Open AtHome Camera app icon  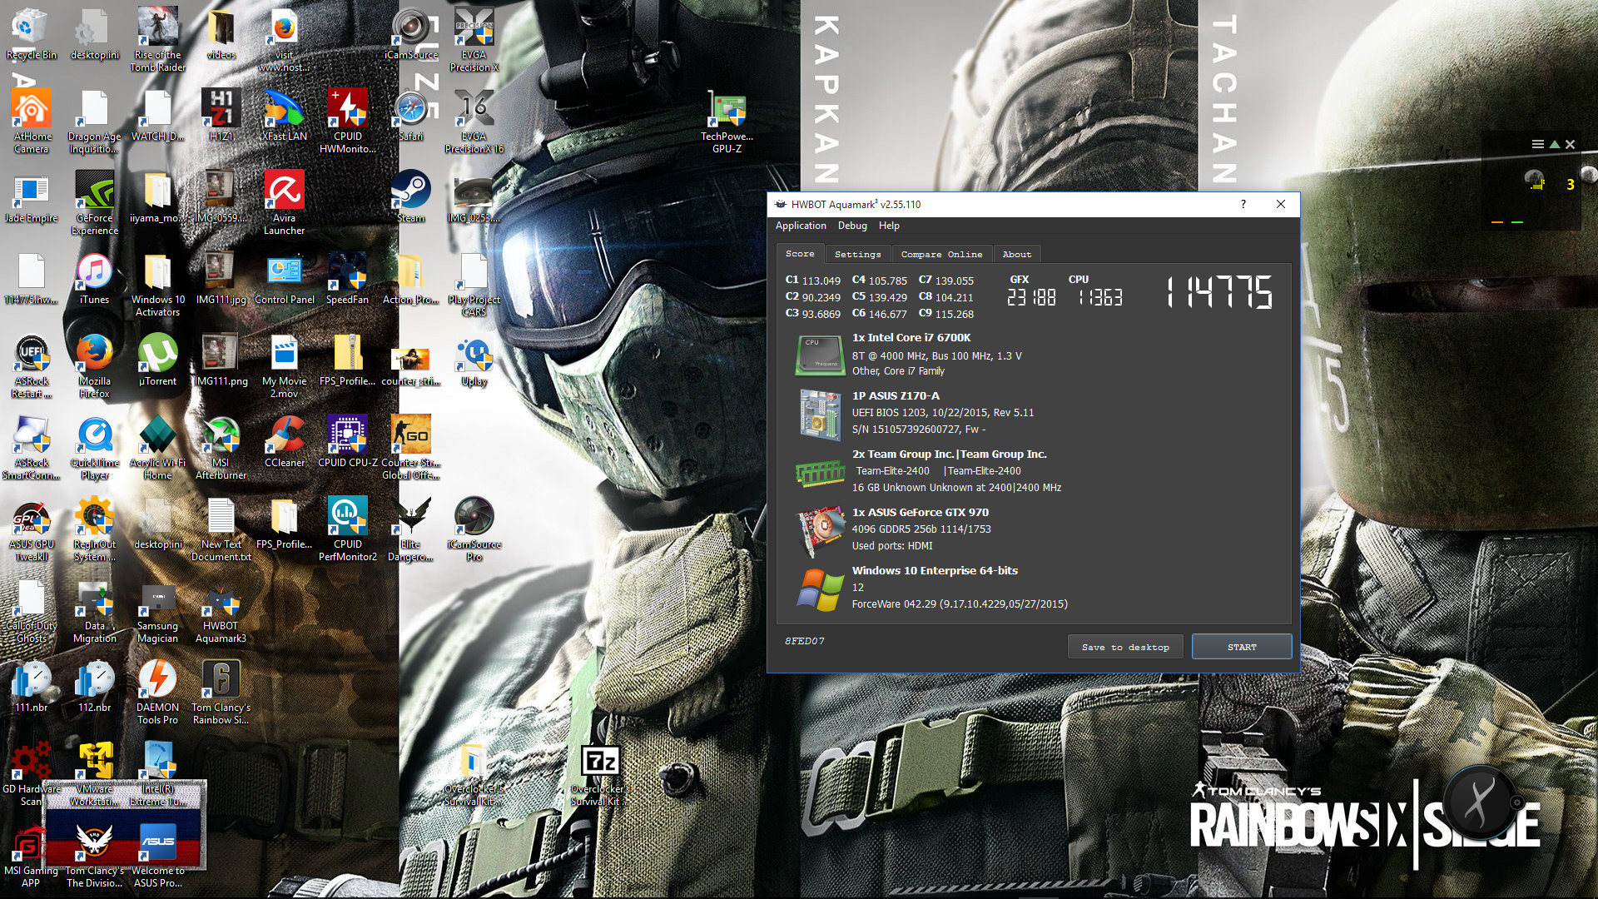(x=32, y=122)
